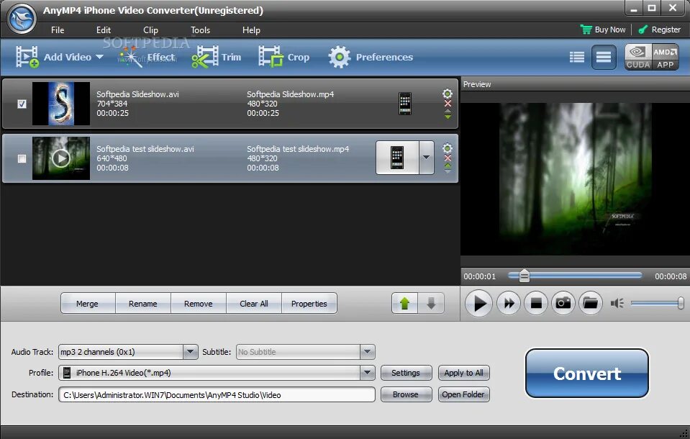Click iPhone profile icon for Softpedia Slideshow.avi
The image size is (690, 439).
coord(405,104)
